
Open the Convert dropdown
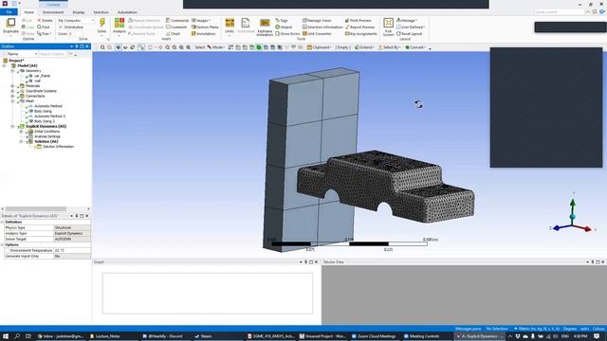click(x=415, y=47)
